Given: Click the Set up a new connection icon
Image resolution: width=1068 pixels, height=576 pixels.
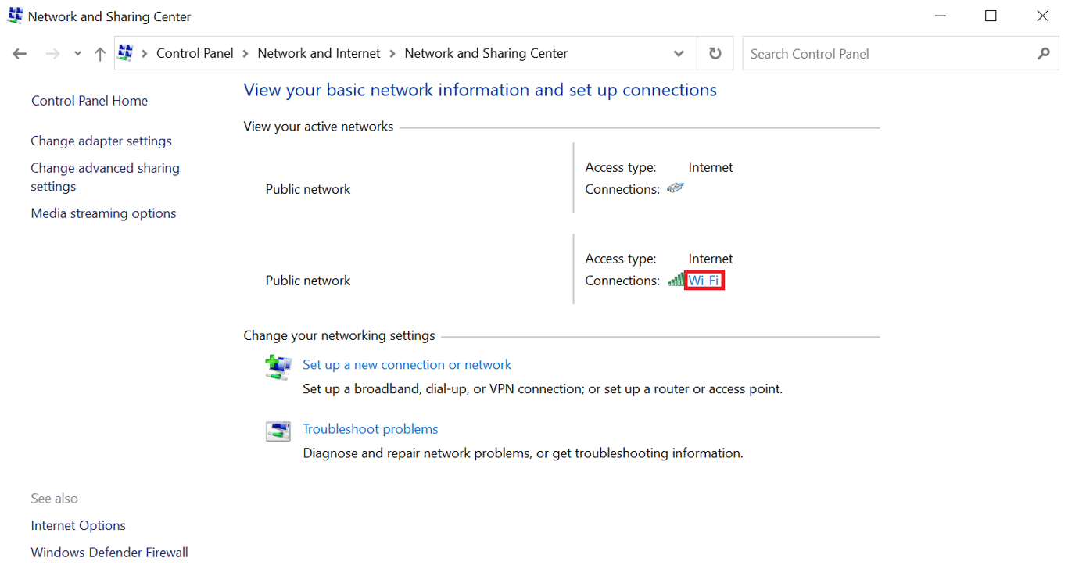Looking at the screenshot, I should pyautogui.click(x=278, y=367).
